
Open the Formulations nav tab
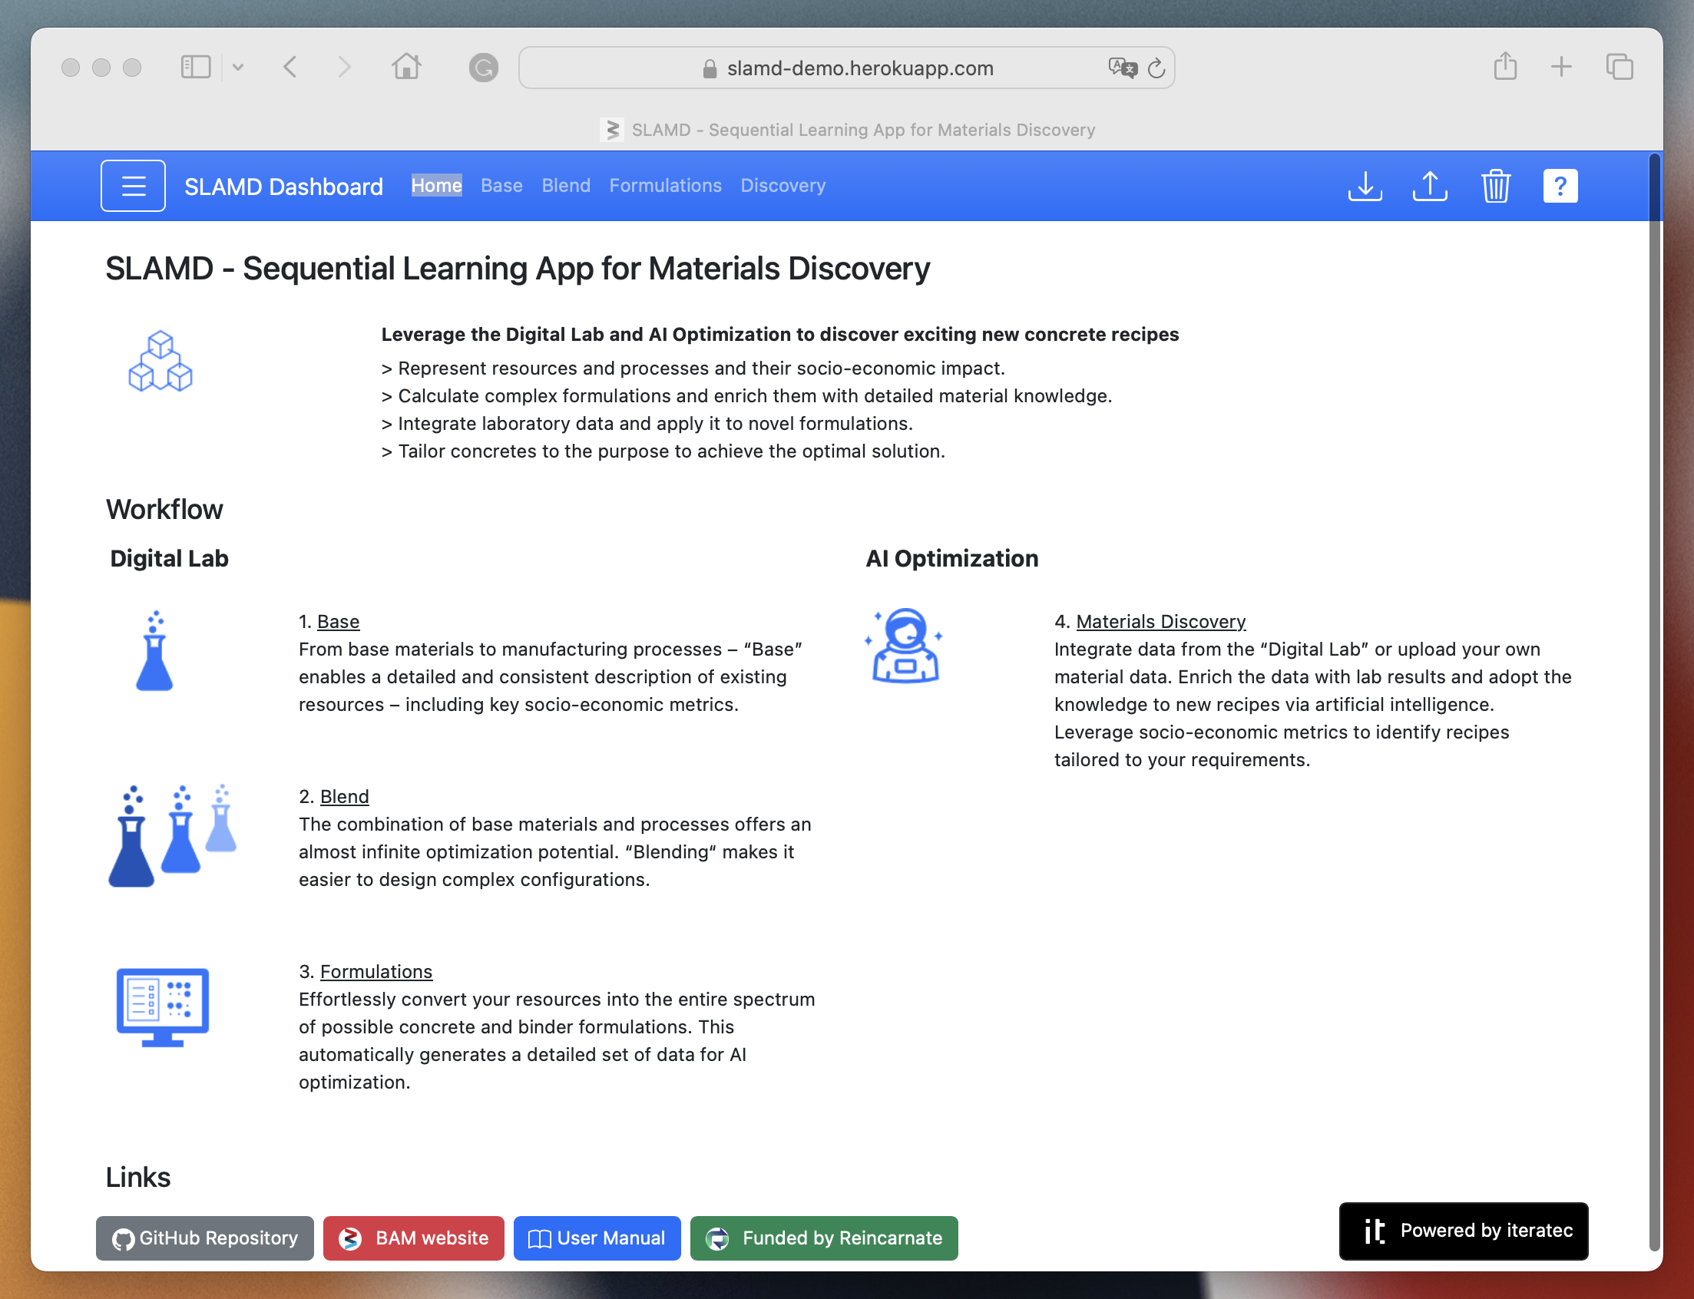(665, 186)
